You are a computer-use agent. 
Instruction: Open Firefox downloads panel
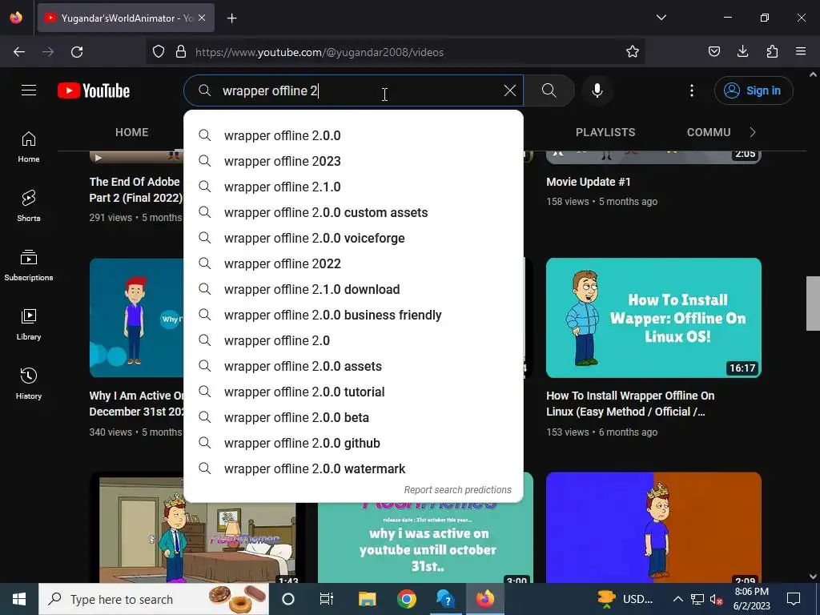742,52
